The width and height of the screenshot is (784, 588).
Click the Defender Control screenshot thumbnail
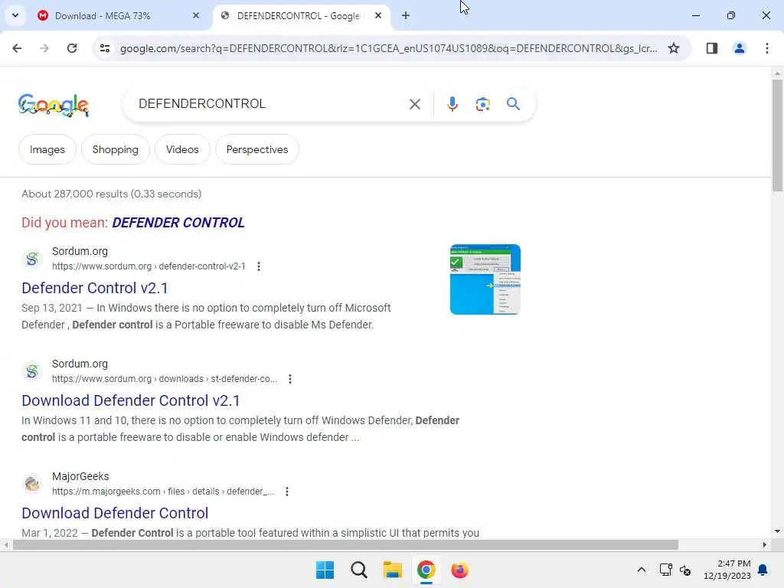click(x=485, y=279)
